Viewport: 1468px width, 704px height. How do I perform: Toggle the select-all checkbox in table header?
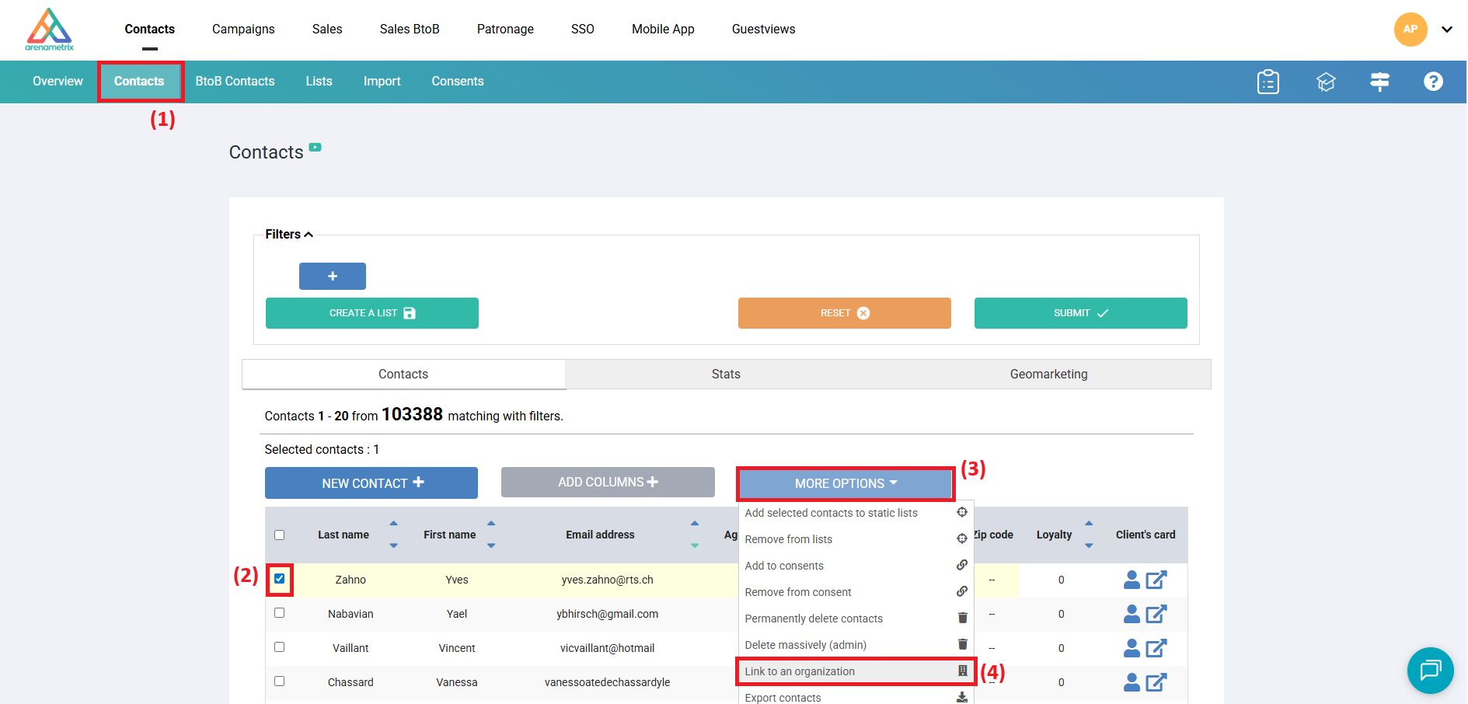[280, 535]
